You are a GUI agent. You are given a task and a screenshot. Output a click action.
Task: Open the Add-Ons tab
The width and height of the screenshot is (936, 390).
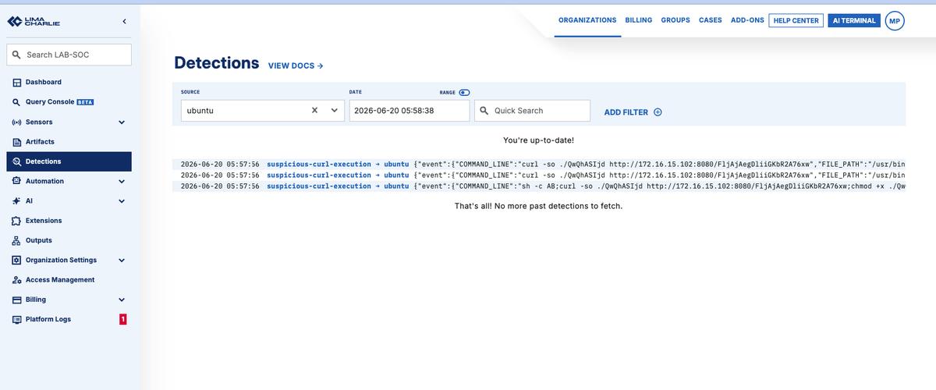coord(747,20)
